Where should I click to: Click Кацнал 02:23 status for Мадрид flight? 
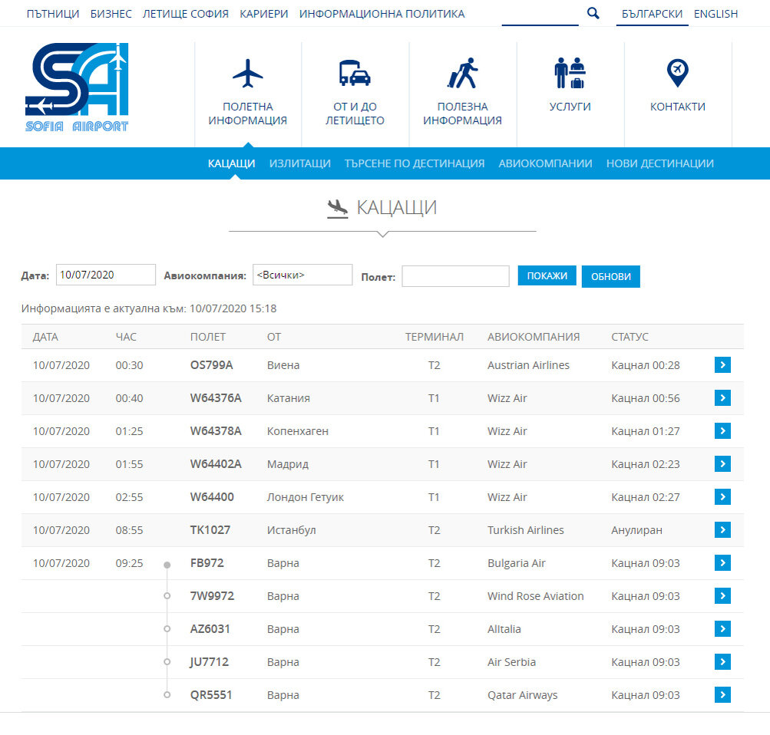(646, 464)
